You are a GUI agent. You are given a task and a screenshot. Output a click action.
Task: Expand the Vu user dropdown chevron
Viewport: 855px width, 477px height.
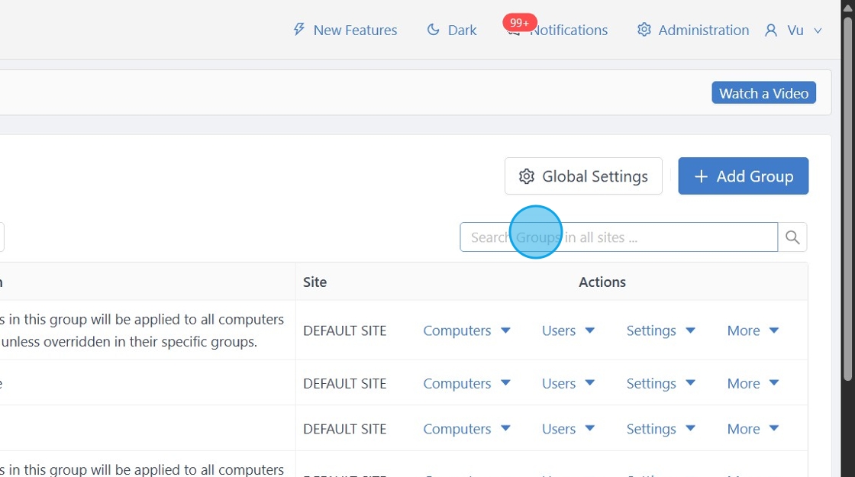818,31
